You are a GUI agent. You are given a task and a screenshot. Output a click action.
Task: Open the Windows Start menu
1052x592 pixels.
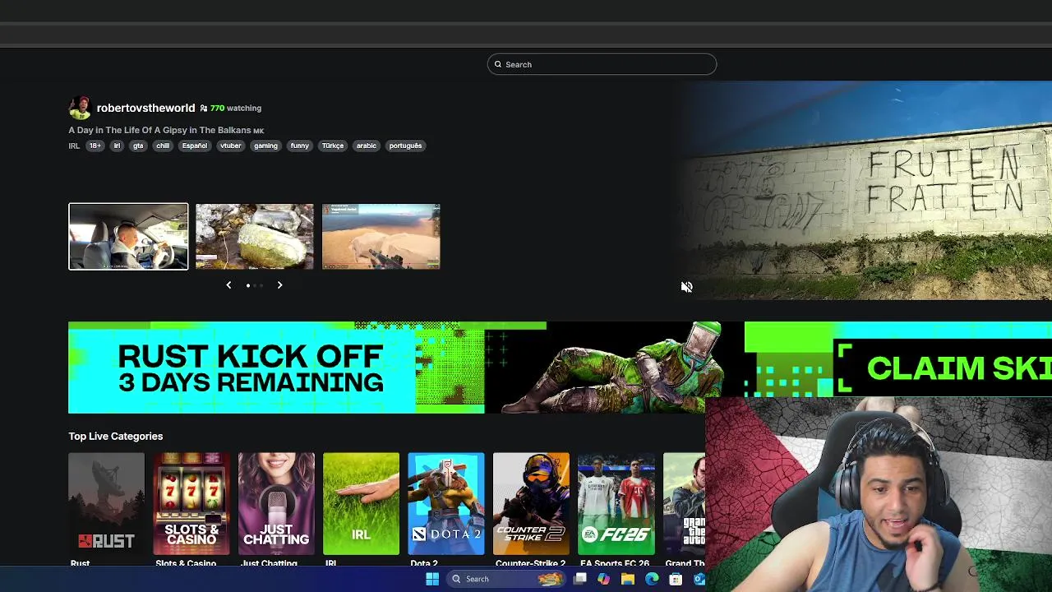click(x=432, y=579)
